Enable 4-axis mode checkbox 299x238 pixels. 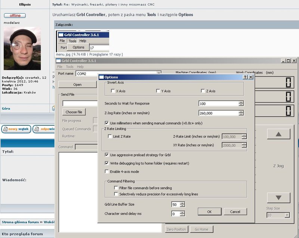click(107, 172)
